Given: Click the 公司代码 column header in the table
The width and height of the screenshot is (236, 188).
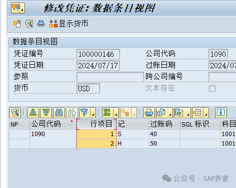Looking at the screenshot, I should [53, 124].
